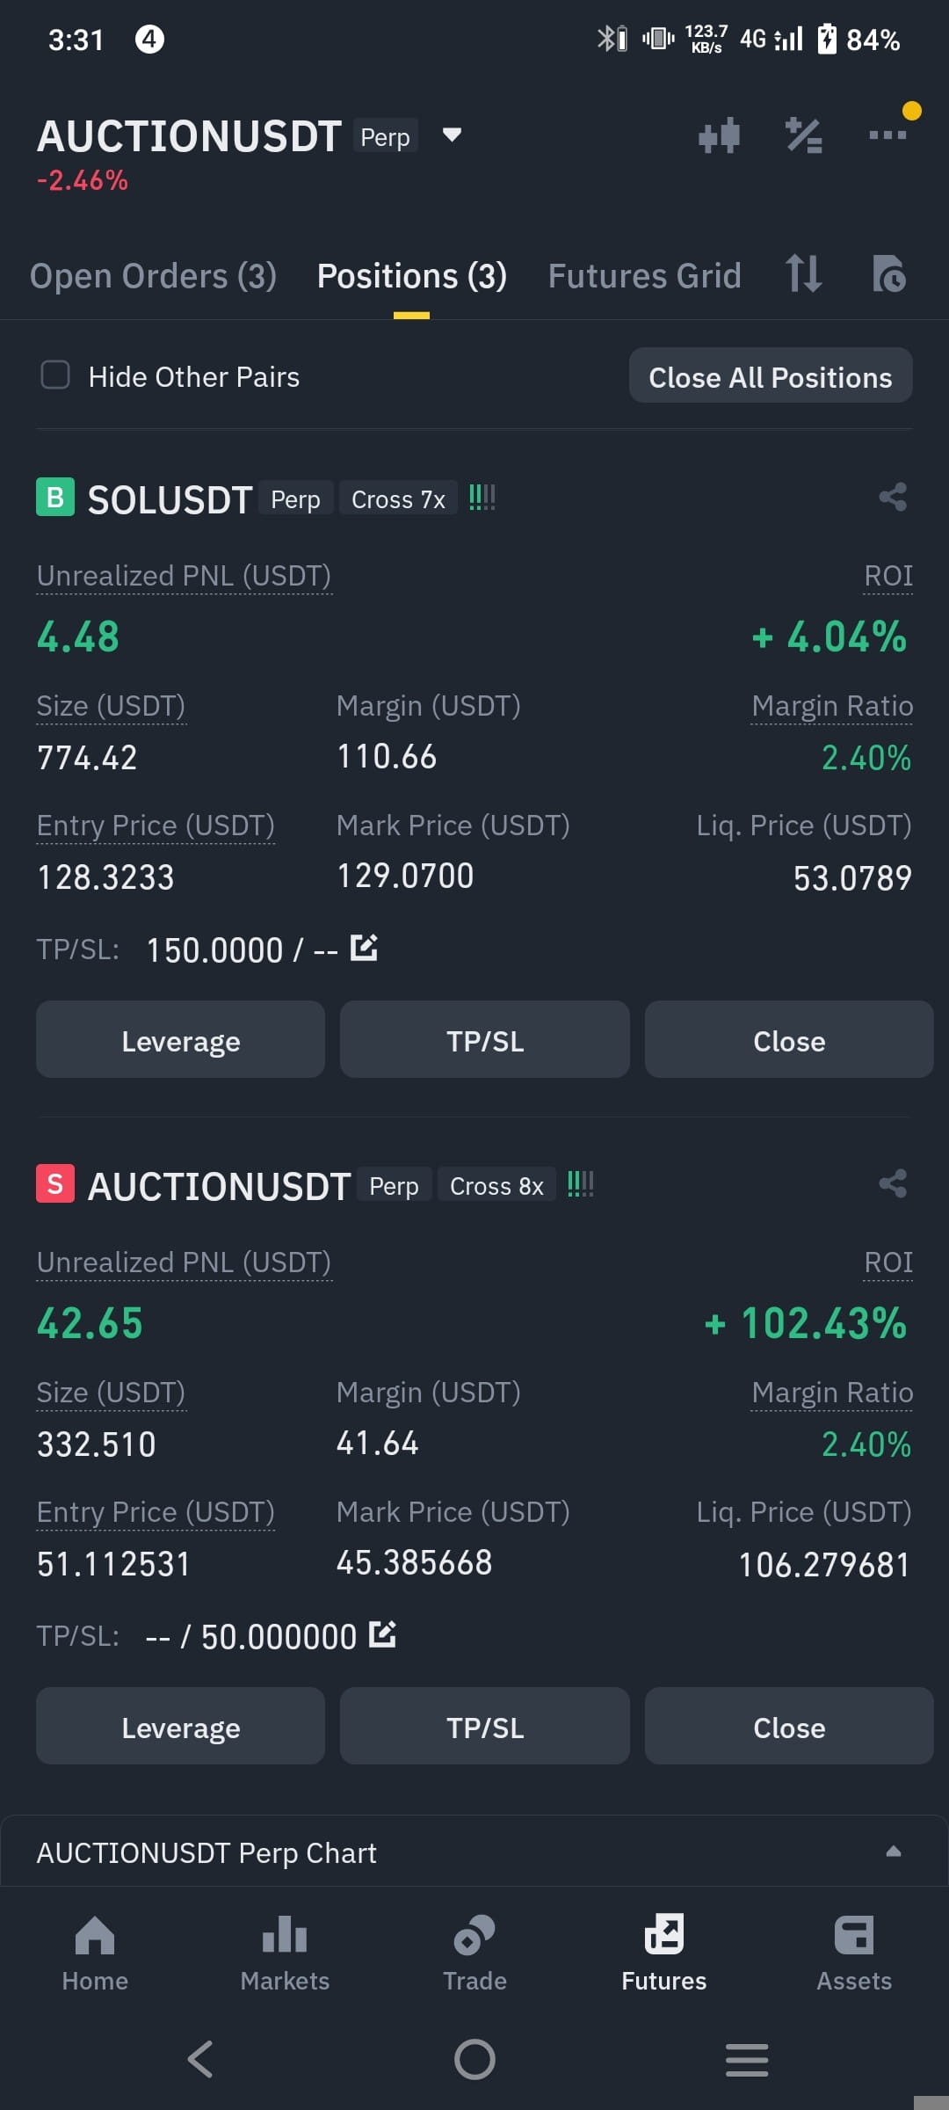This screenshot has height=2110, width=949.
Task: Expand the AUCTIONUSDT Perp Chart panel
Action: click(474, 1852)
